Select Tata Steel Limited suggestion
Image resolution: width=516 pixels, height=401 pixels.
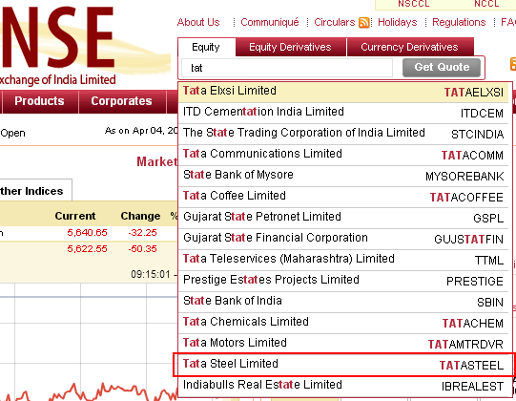click(343, 365)
